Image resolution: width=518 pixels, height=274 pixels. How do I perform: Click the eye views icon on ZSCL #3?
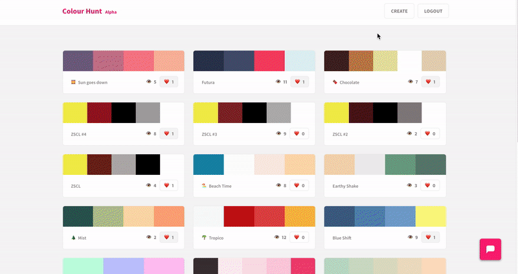(x=278, y=133)
